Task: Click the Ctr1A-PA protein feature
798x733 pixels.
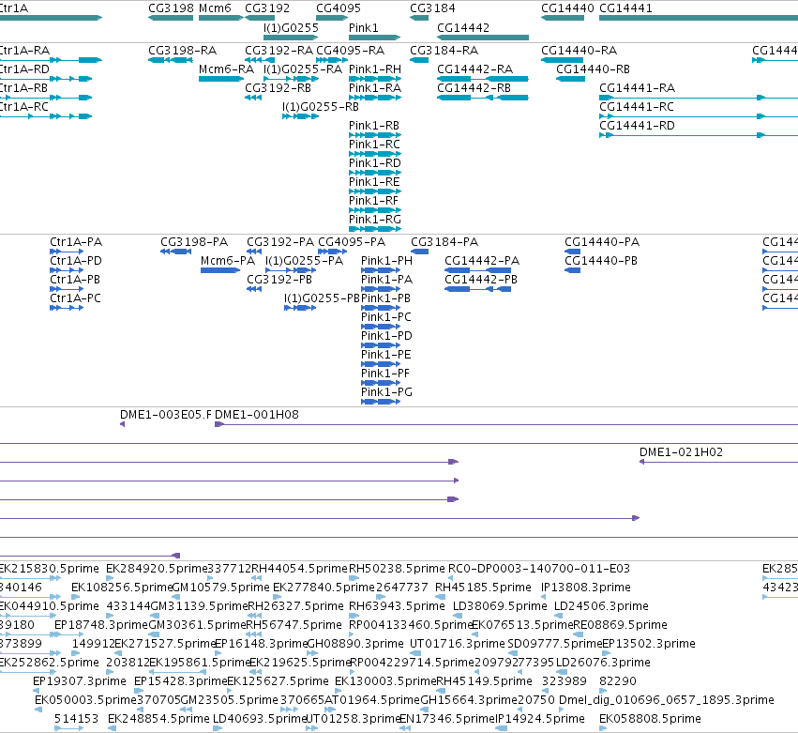Action: [x=67, y=252]
